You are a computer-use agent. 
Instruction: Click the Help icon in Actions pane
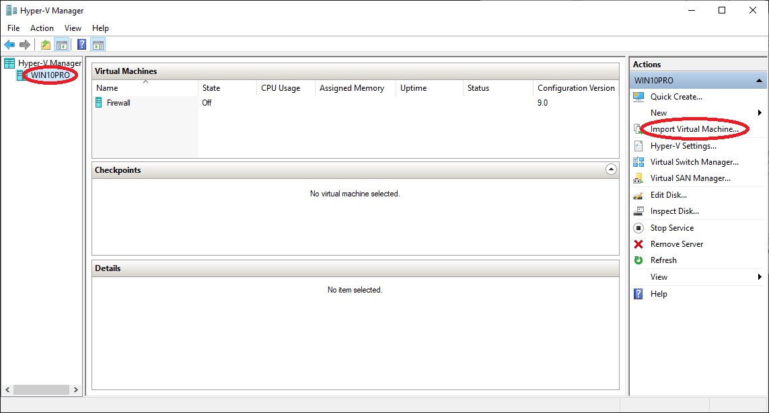pyautogui.click(x=638, y=294)
